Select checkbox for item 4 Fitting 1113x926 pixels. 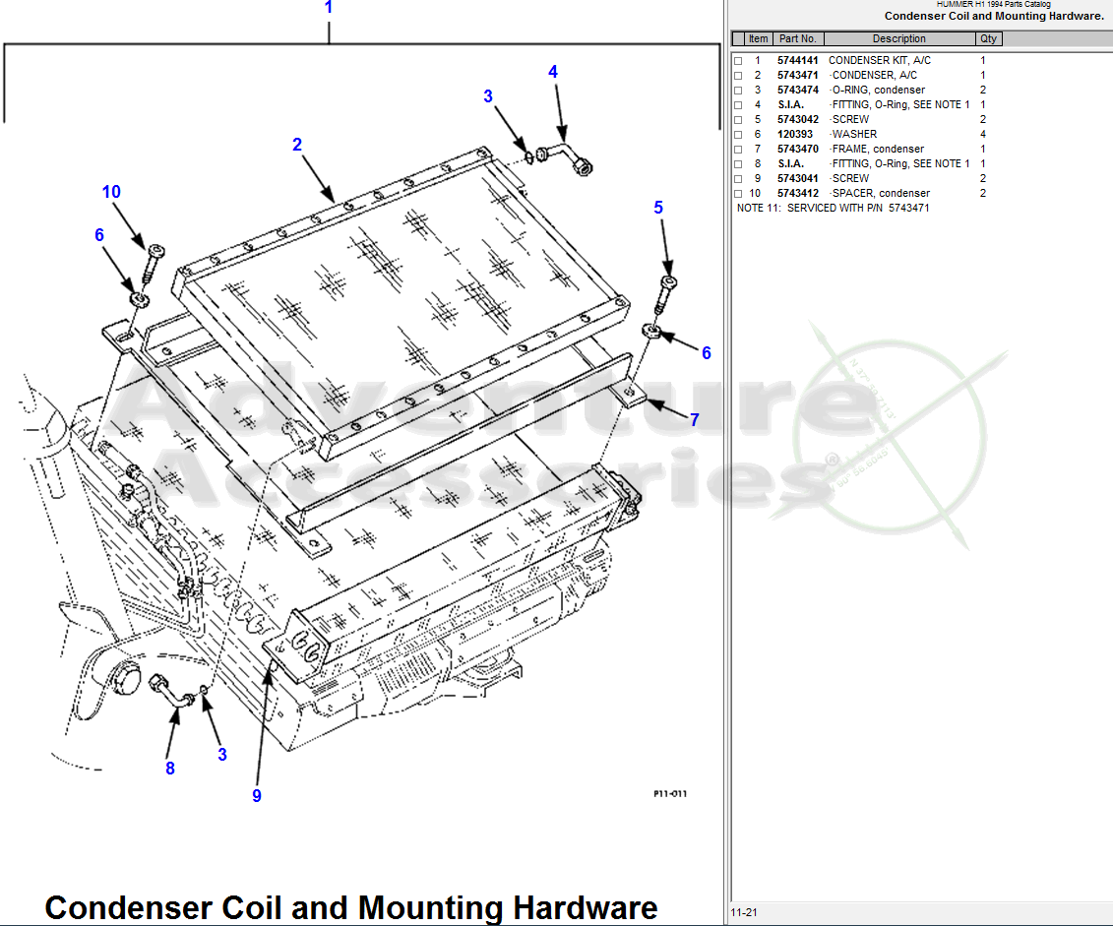coord(738,105)
